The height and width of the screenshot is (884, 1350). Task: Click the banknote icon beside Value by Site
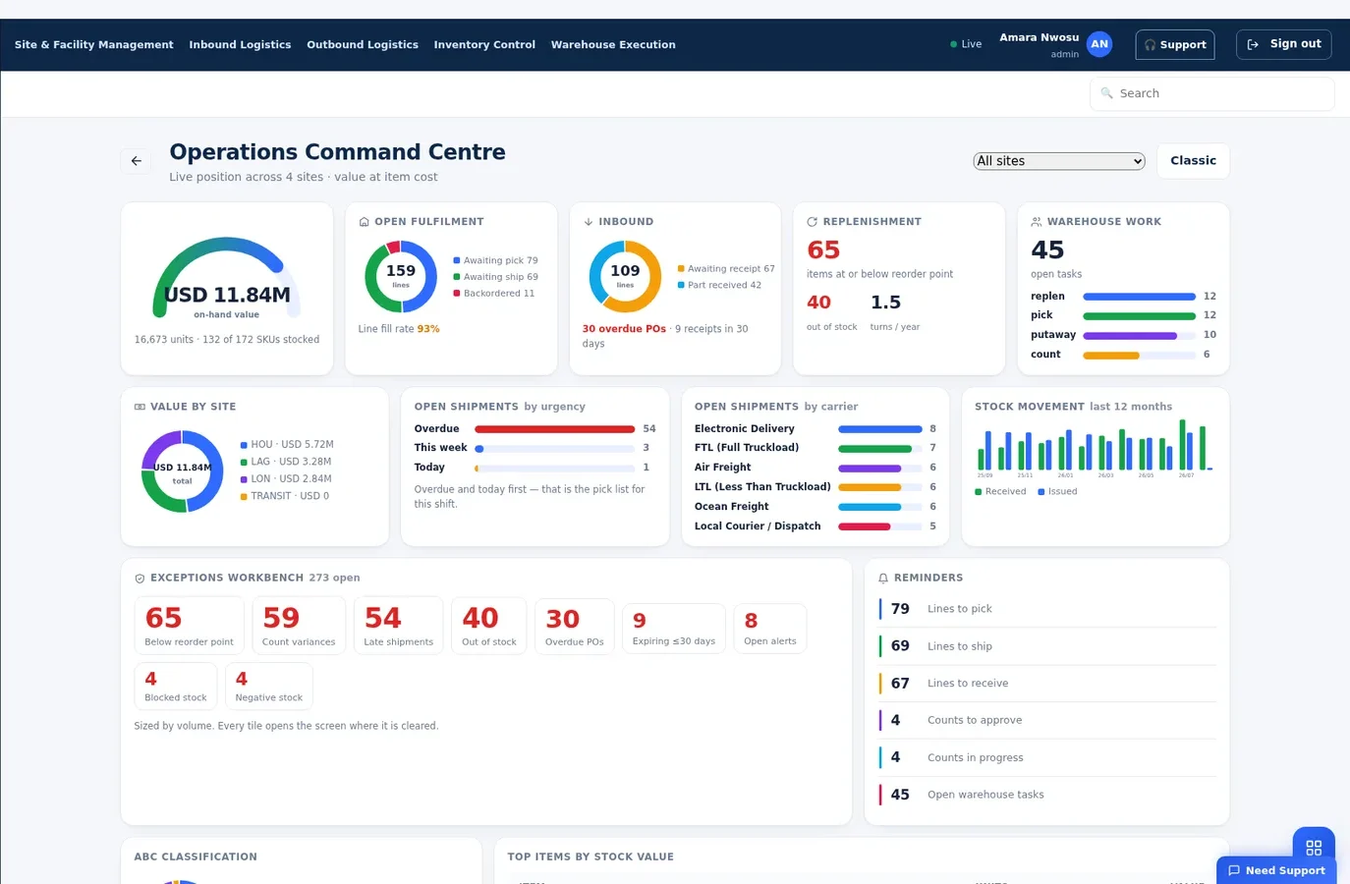point(140,407)
